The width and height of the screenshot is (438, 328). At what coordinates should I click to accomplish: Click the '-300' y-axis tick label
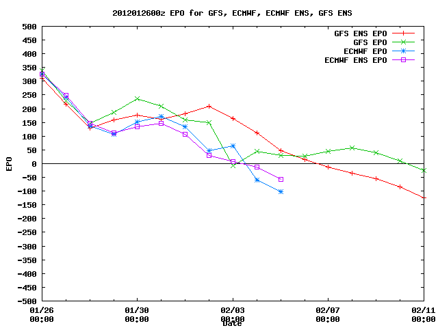point(27,247)
